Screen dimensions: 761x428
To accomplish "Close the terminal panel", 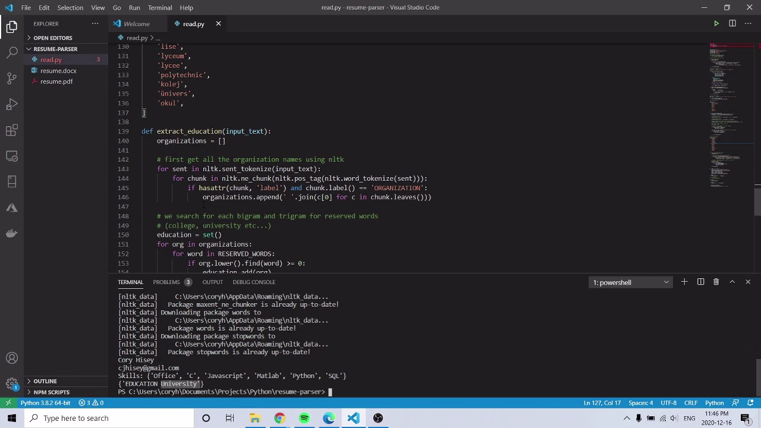I will click(748, 282).
